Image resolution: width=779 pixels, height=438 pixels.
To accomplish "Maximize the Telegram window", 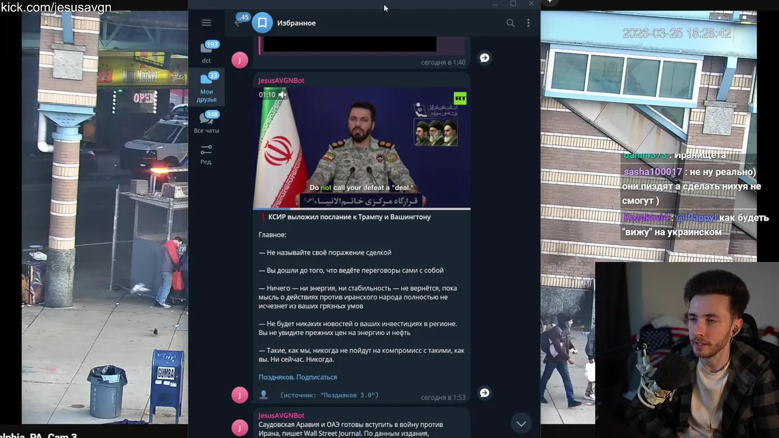I will (x=513, y=4).
